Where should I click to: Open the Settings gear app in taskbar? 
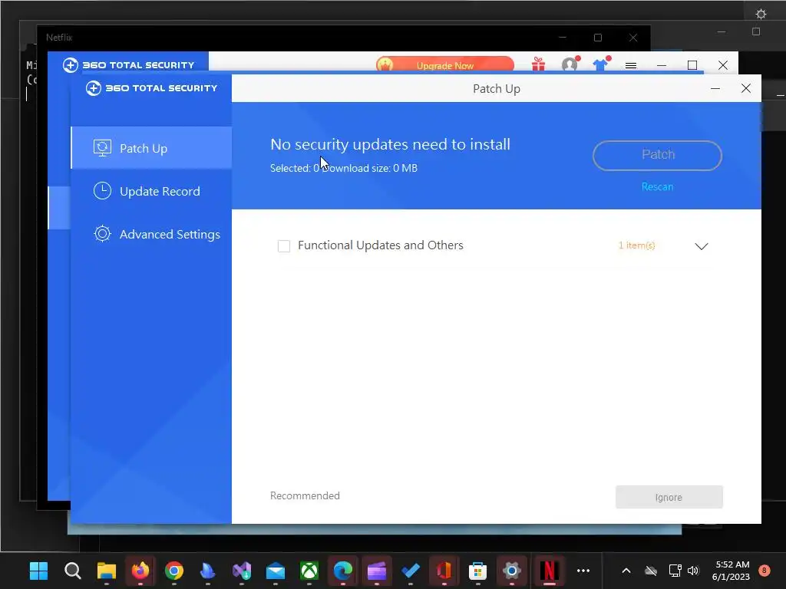tap(511, 571)
